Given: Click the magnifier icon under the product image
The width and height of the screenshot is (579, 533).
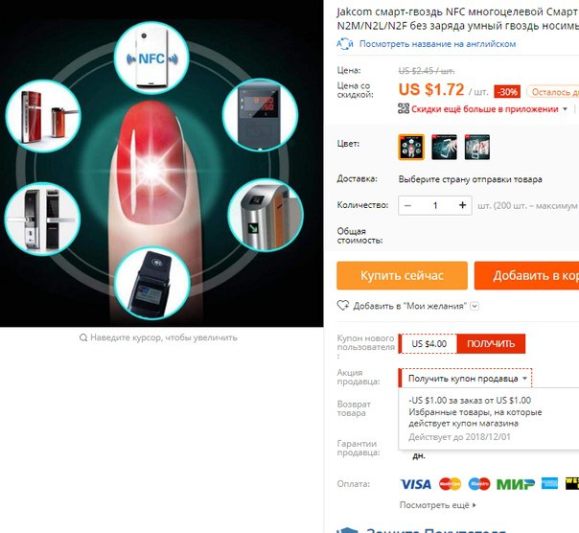Looking at the screenshot, I should coord(83,337).
